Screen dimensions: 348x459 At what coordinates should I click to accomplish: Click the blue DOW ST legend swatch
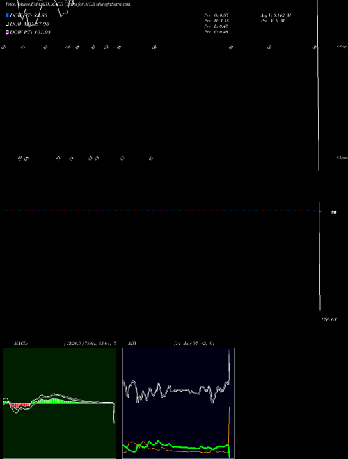click(x=8, y=15)
